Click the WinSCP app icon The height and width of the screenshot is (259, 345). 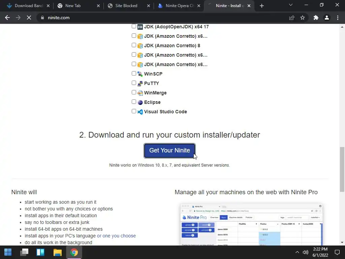click(x=140, y=74)
